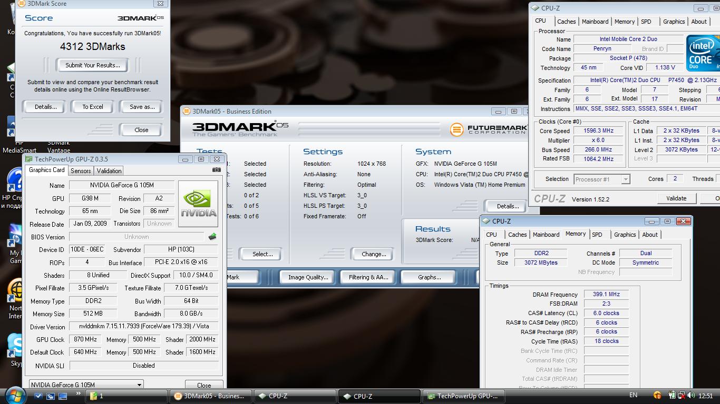Click Switch between windows quick launch icon
Viewport: 720px width, 404px height.
click(51, 396)
